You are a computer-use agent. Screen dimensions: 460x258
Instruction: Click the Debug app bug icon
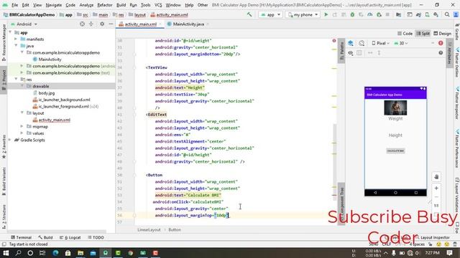(352, 14)
